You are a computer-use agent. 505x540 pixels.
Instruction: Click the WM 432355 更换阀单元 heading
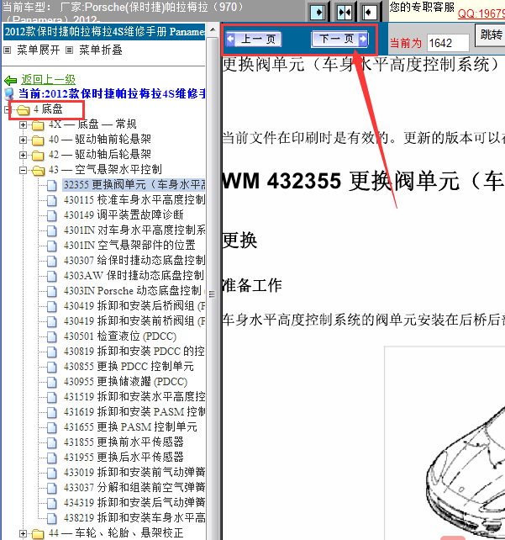(x=363, y=181)
